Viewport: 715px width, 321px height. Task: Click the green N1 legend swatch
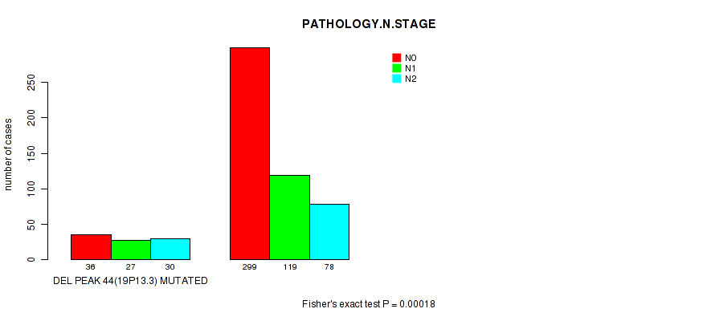click(396, 68)
